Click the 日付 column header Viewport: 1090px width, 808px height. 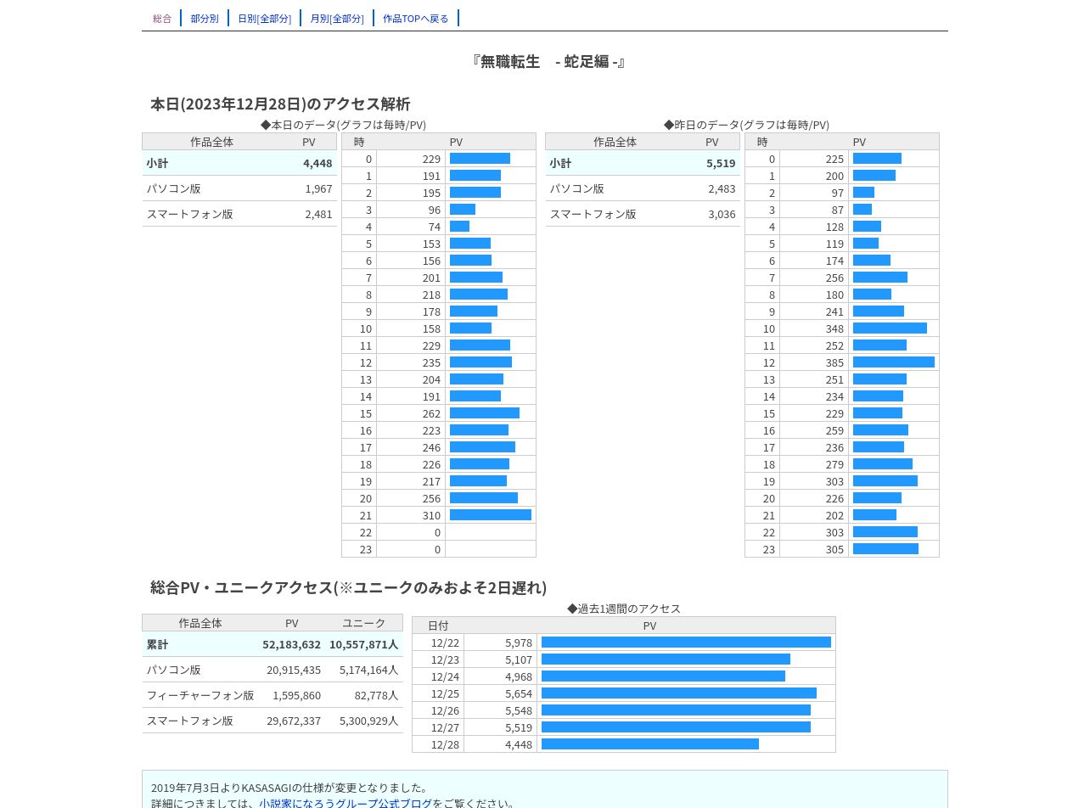coord(438,626)
